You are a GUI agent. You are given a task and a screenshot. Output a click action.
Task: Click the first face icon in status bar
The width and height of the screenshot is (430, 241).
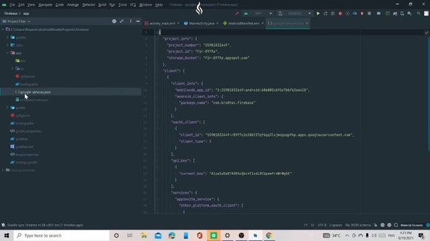pos(382,225)
